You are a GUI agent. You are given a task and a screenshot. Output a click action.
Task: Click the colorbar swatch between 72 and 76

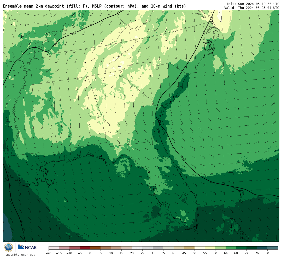pyautogui.click(x=252, y=248)
